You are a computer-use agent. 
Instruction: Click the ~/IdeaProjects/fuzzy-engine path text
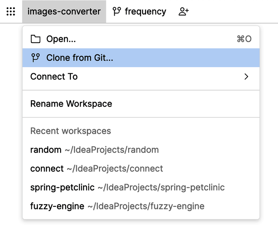[146, 206]
